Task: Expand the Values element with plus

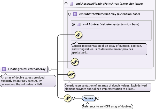Action: 98,98
